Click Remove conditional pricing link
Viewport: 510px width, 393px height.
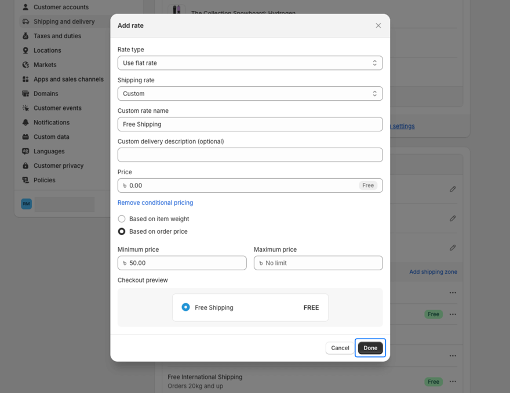click(155, 203)
